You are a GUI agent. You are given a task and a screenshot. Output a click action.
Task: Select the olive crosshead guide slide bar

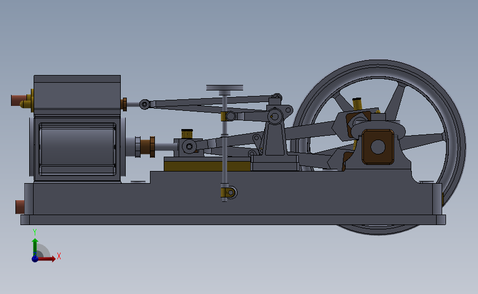coord(207,166)
